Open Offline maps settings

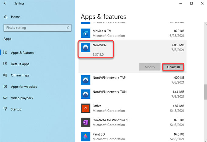tap(20, 75)
